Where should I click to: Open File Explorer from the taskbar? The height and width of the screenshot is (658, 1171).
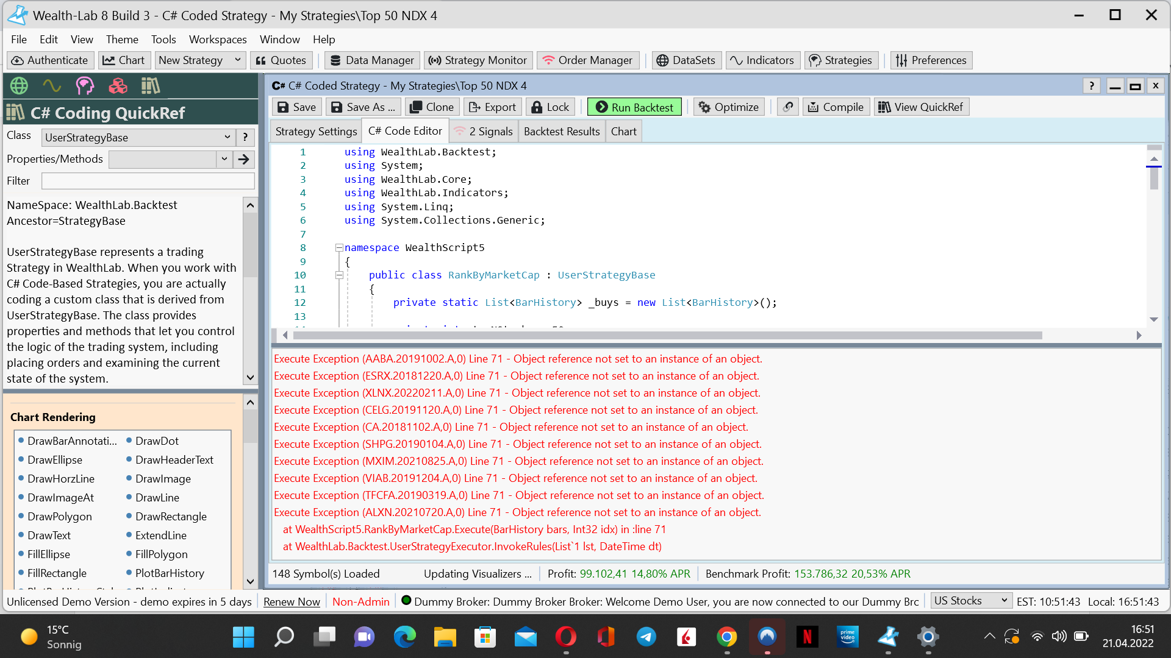445,637
